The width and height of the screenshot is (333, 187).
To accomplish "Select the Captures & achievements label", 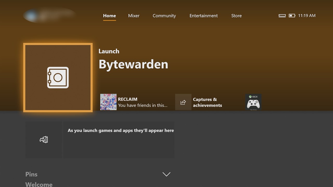I will 207,102.
